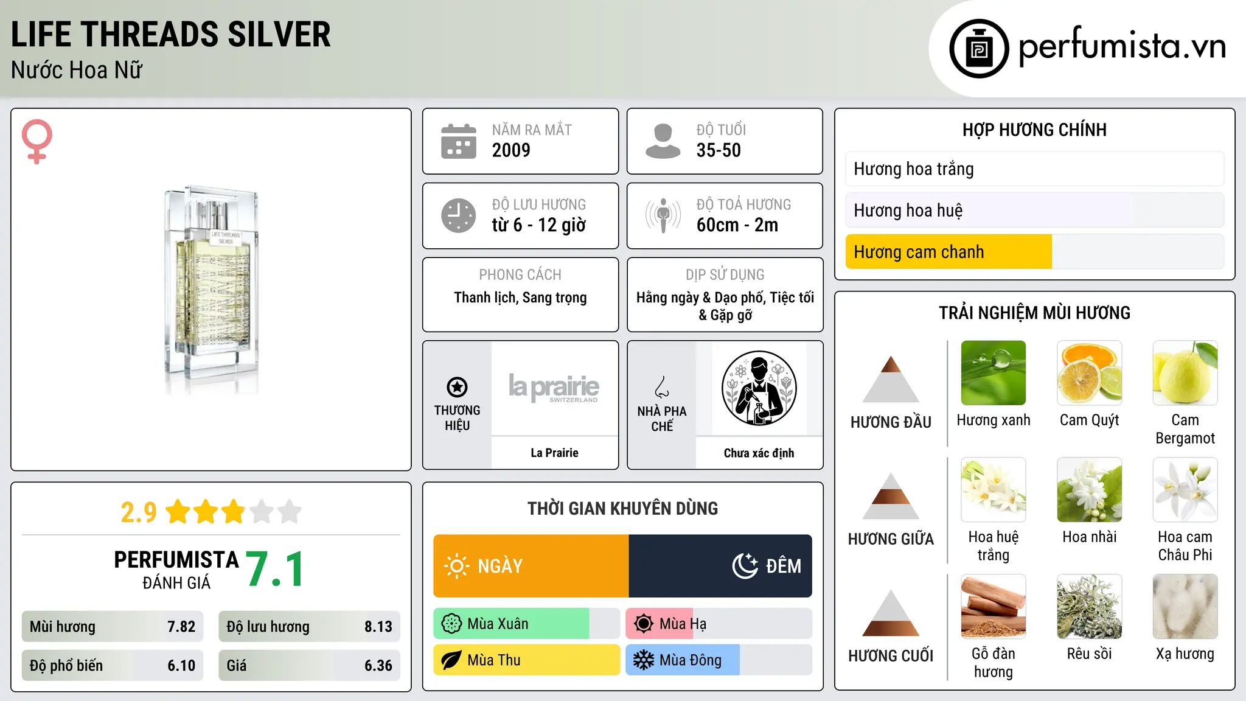Viewport: 1246px width, 701px height.
Task: Click the Mùa Đông season bar
Action: pyautogui.click(x=719, y=660)
